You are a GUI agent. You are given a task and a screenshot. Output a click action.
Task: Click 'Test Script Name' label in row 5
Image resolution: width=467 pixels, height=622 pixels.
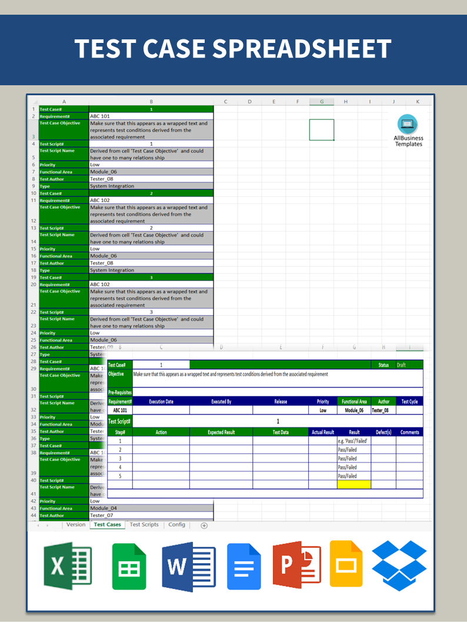64,154
